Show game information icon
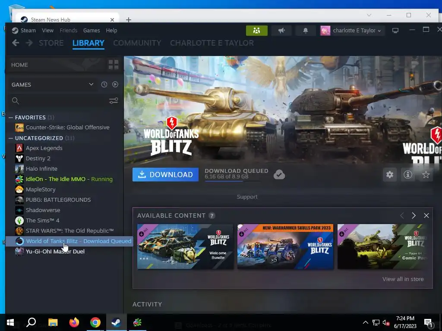Image resolution: width=442 pixels, height=331 pixels. pyautogui.click(x=407, y=175)
